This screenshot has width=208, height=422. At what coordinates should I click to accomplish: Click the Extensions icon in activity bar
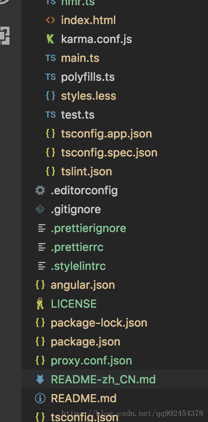click(x=4, y=36)
